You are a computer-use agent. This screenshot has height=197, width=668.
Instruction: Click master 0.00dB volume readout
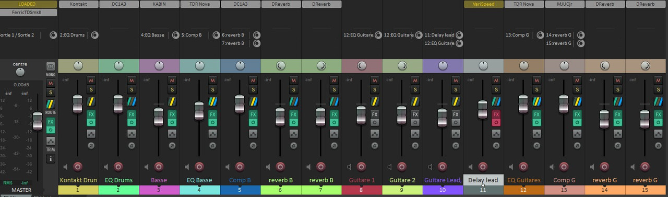tap(21, 85)
